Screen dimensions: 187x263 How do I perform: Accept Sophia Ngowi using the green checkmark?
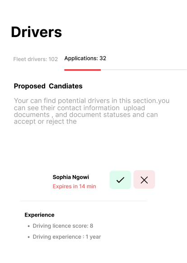[x=120, y=180]
